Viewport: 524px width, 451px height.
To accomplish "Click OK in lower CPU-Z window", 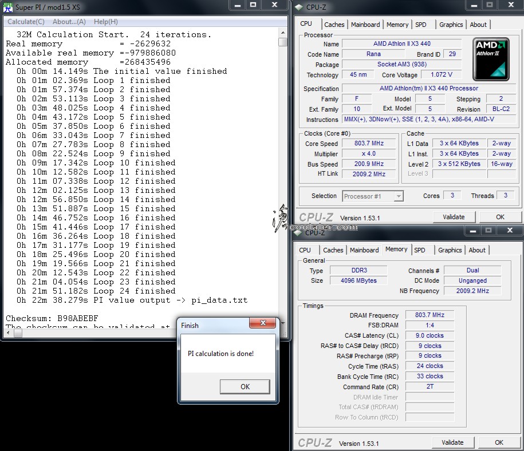I will point(499,442).
